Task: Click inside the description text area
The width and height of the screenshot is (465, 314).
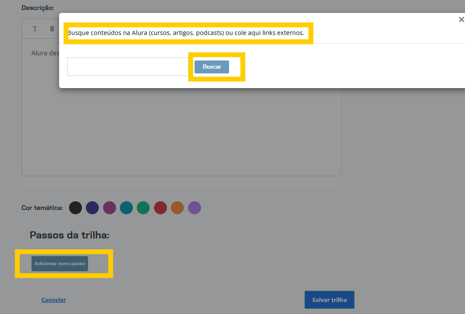Action: pyautogui.click(x=181, y=130)
